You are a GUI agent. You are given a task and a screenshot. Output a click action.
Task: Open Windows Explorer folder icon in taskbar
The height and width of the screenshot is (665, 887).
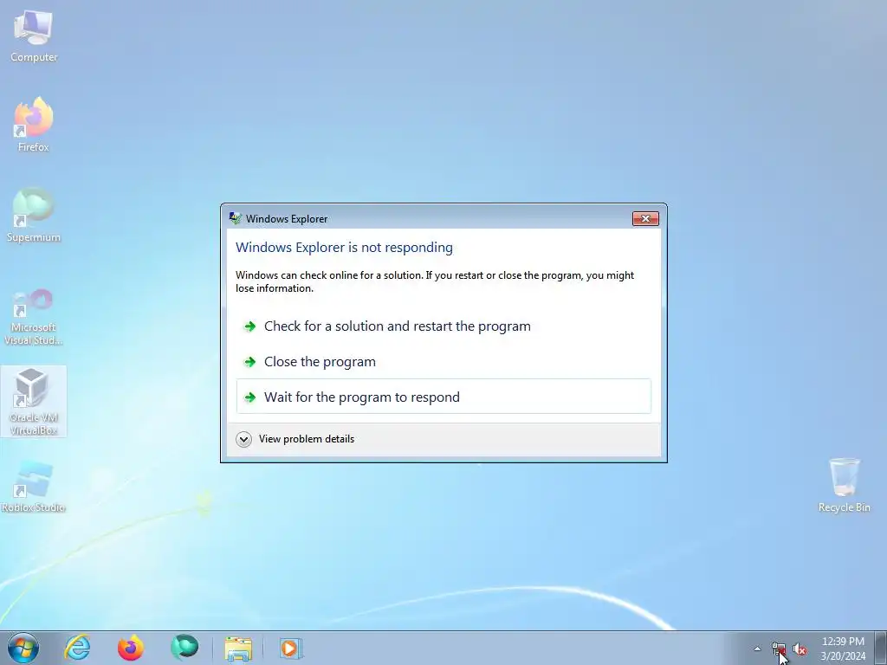click(x=238, y=649)
